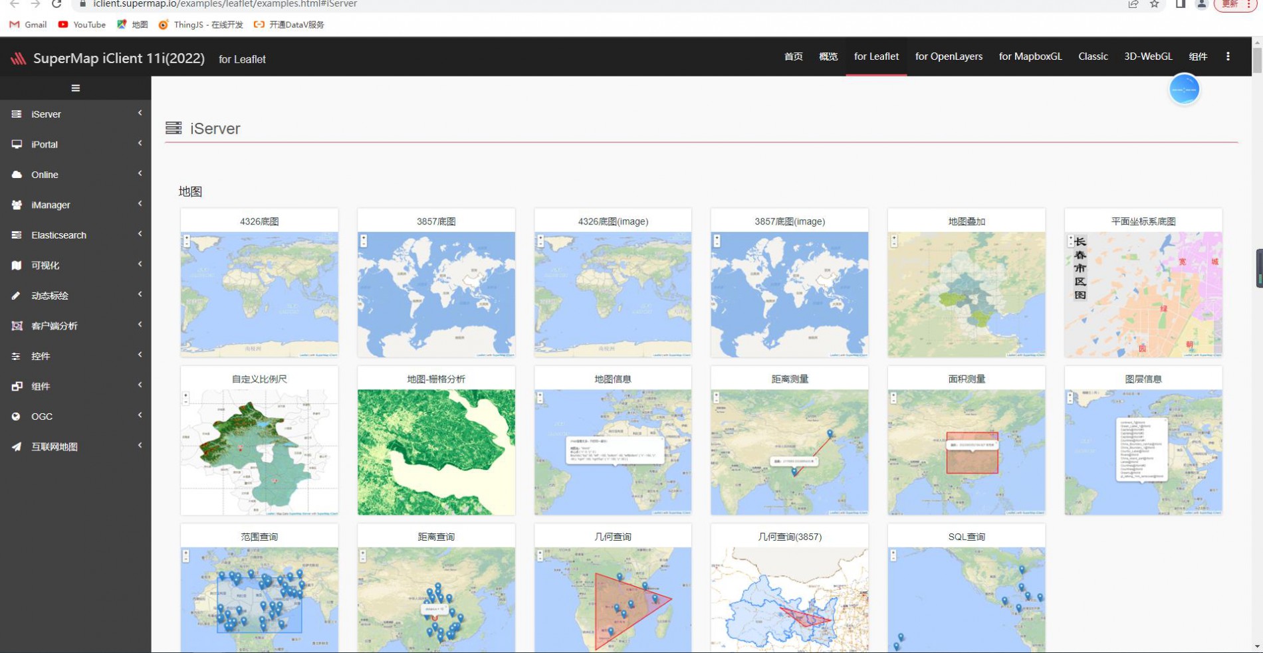Click the iPortal monitor icon in sidebar

point(17,144)
